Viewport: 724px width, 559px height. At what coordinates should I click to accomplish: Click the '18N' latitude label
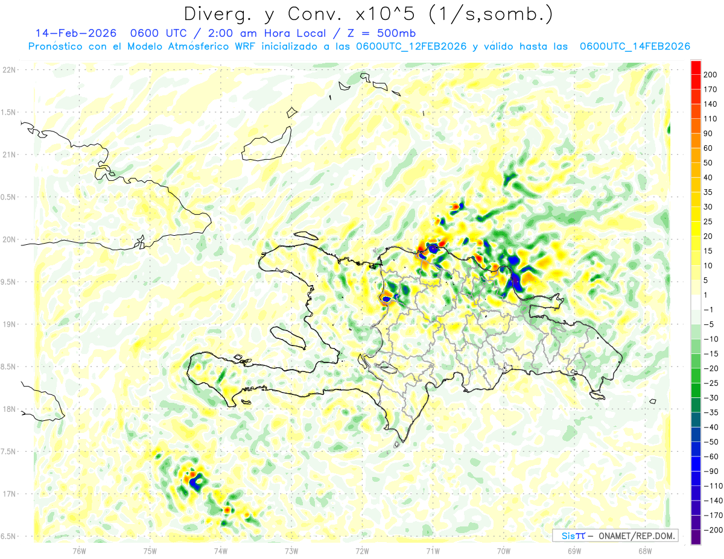click(9, 409)
